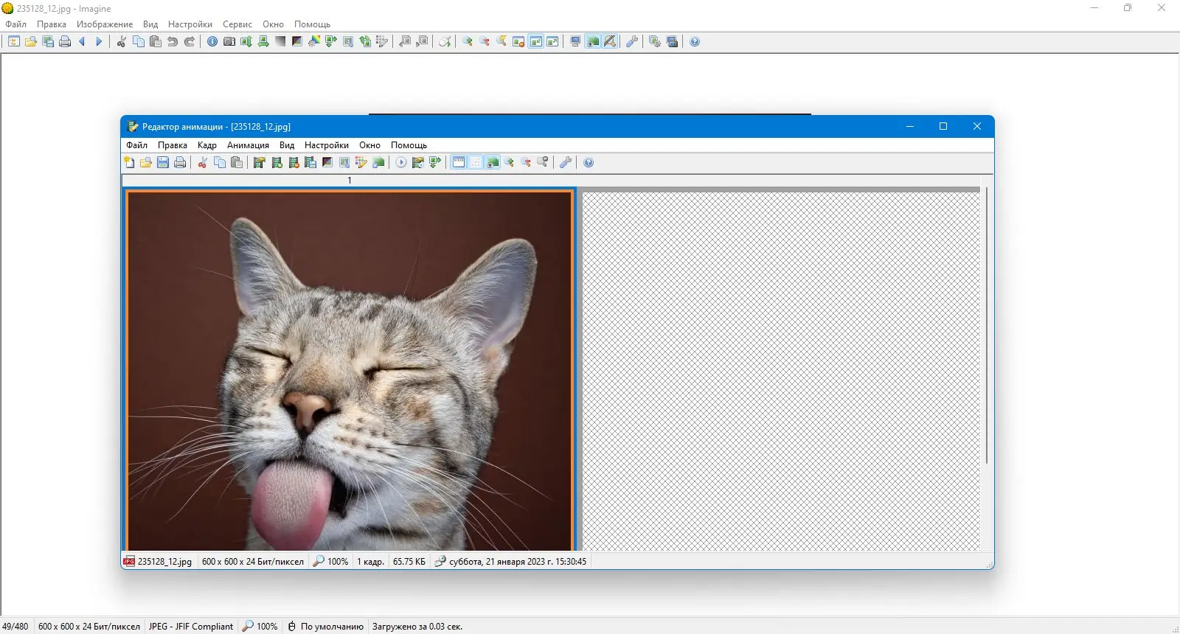
Task: Open help from the main toolbar question icon
Action: click(x=695, y=41)
